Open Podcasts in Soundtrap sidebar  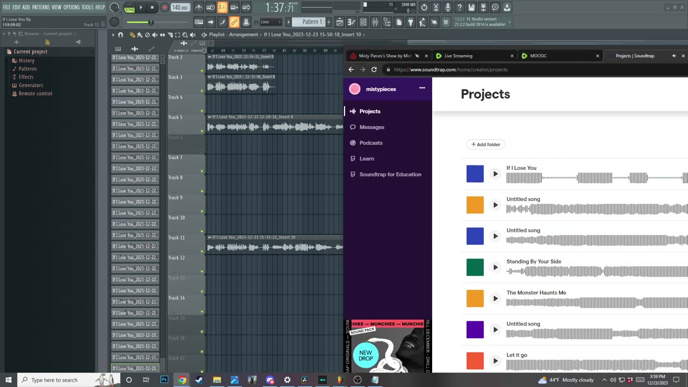371,143
